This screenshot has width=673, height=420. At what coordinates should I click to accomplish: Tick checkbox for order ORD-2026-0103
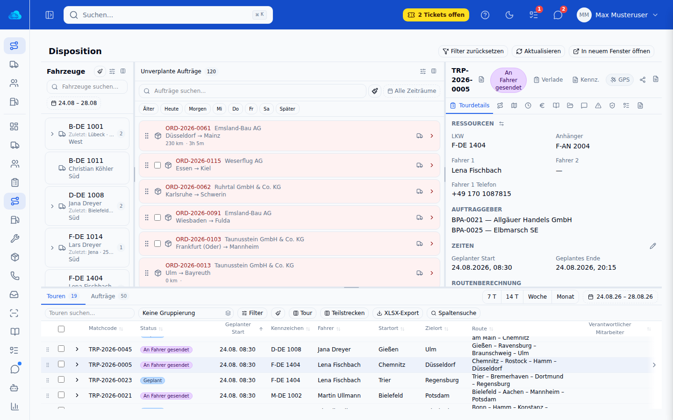158,244
